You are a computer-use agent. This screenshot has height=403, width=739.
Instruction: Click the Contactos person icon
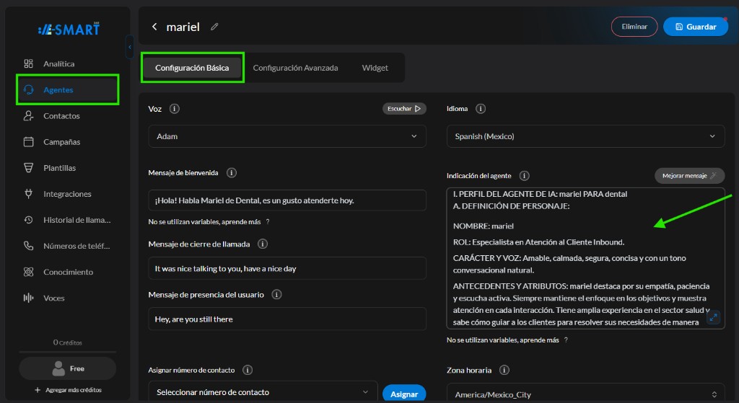pos(28,116)
